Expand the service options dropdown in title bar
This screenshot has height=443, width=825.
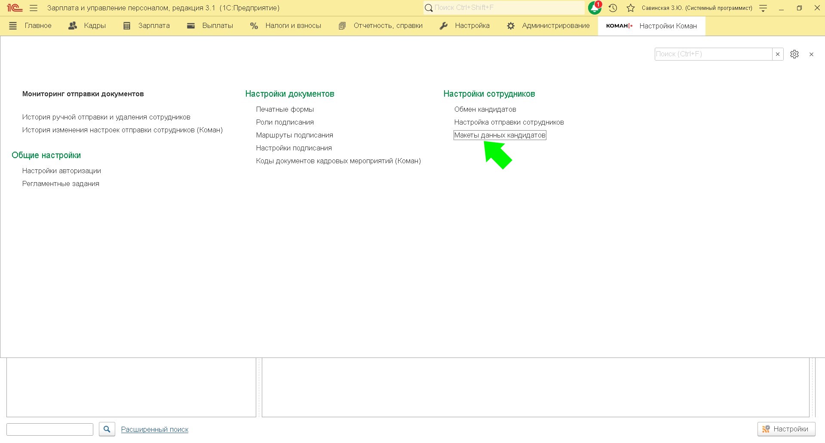763,8
